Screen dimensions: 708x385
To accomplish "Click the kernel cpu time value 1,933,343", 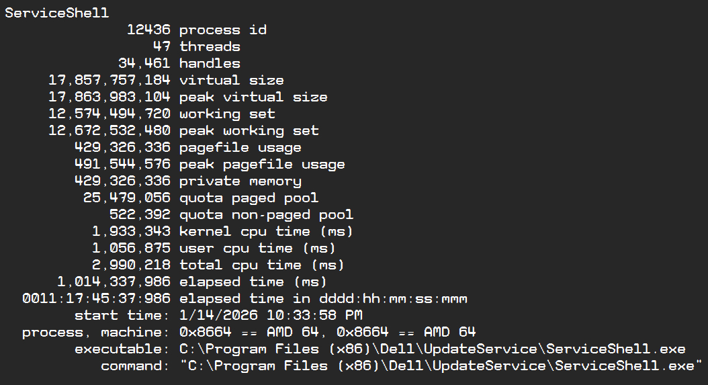I will pos(131,231).
